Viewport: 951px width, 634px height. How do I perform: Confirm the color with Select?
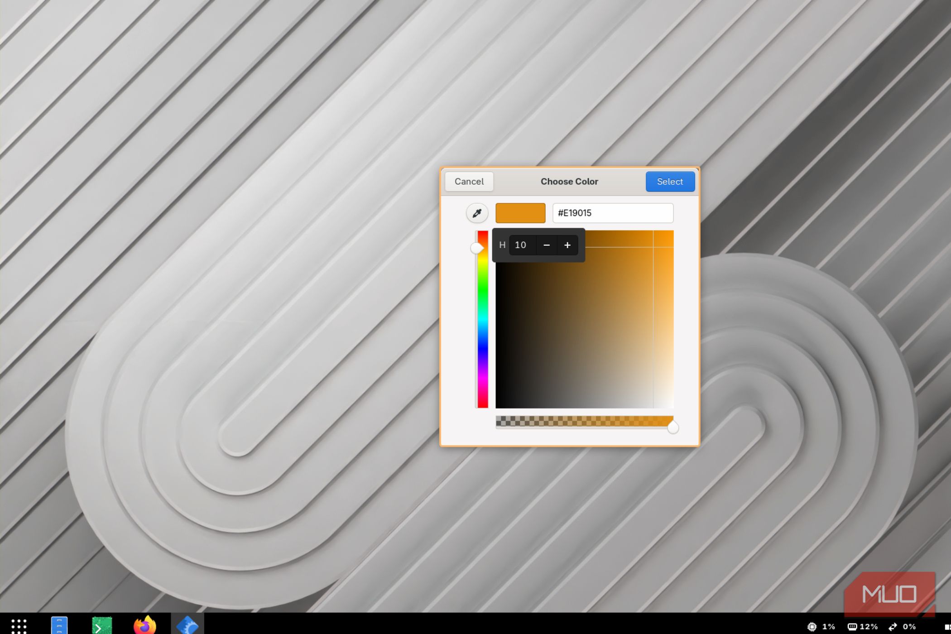coord(670,181)
